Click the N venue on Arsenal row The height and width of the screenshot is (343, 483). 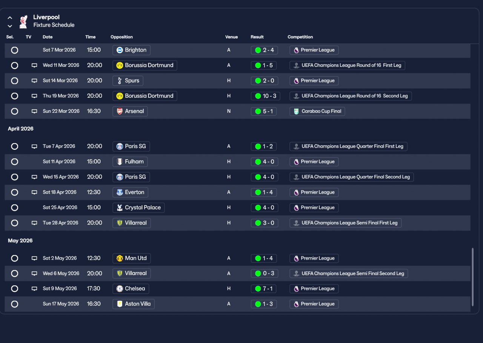[229, 111]
